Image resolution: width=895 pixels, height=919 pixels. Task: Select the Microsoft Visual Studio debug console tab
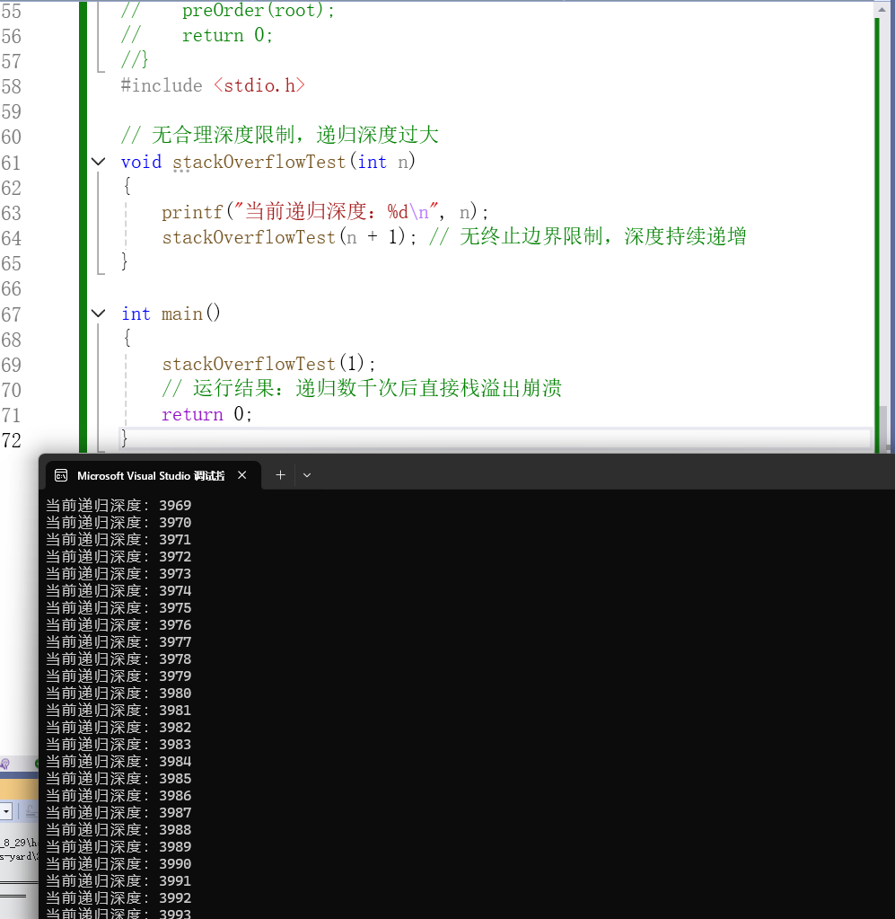(x=154, y=475)
